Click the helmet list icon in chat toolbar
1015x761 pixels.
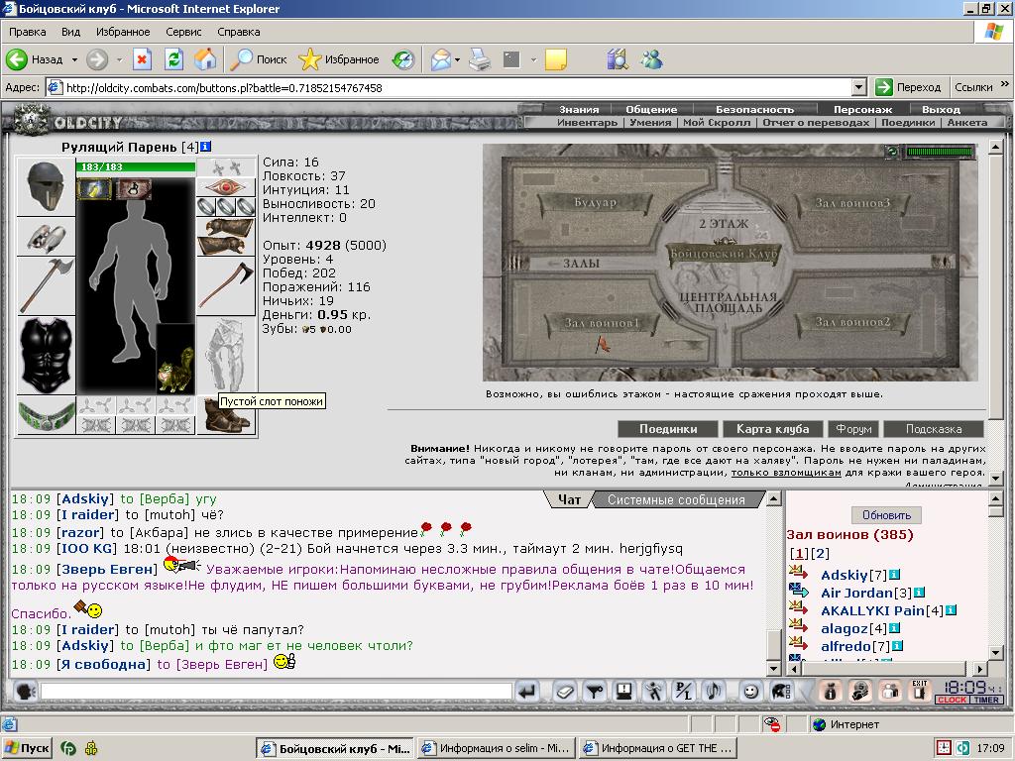[x=781, y=692]
